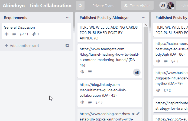Click watch eye icon on hackernoon card

pyautogui.click(x=158, y=61)
